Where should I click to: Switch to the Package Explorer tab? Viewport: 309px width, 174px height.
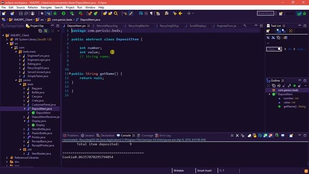[x=13, y=26]
